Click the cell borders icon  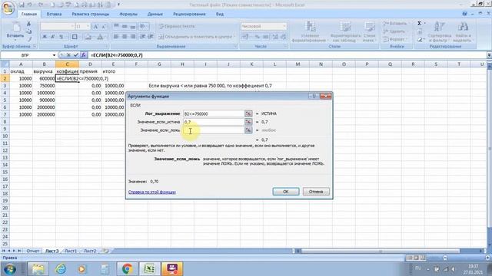pyautogui.click(x=75, y=37)
